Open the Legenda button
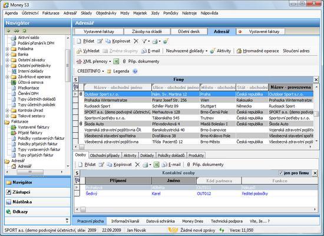The height and width of the screenshot is (236, 324). 118,71
